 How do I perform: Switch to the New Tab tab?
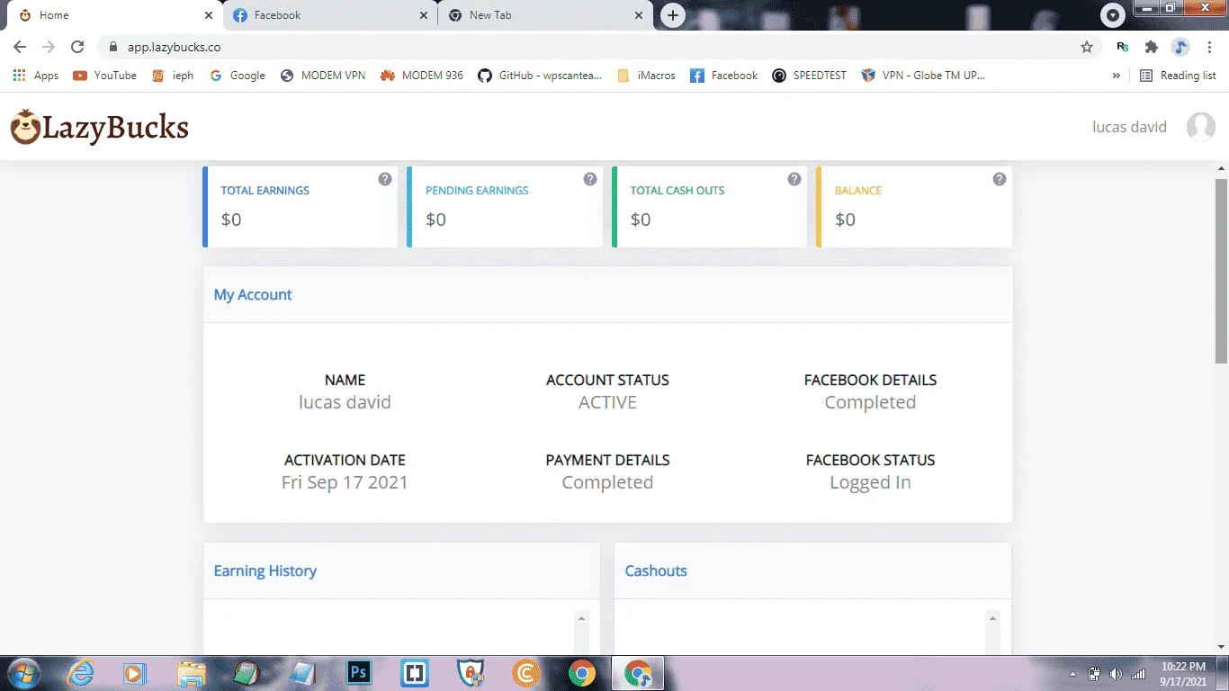tap(544, 15)
